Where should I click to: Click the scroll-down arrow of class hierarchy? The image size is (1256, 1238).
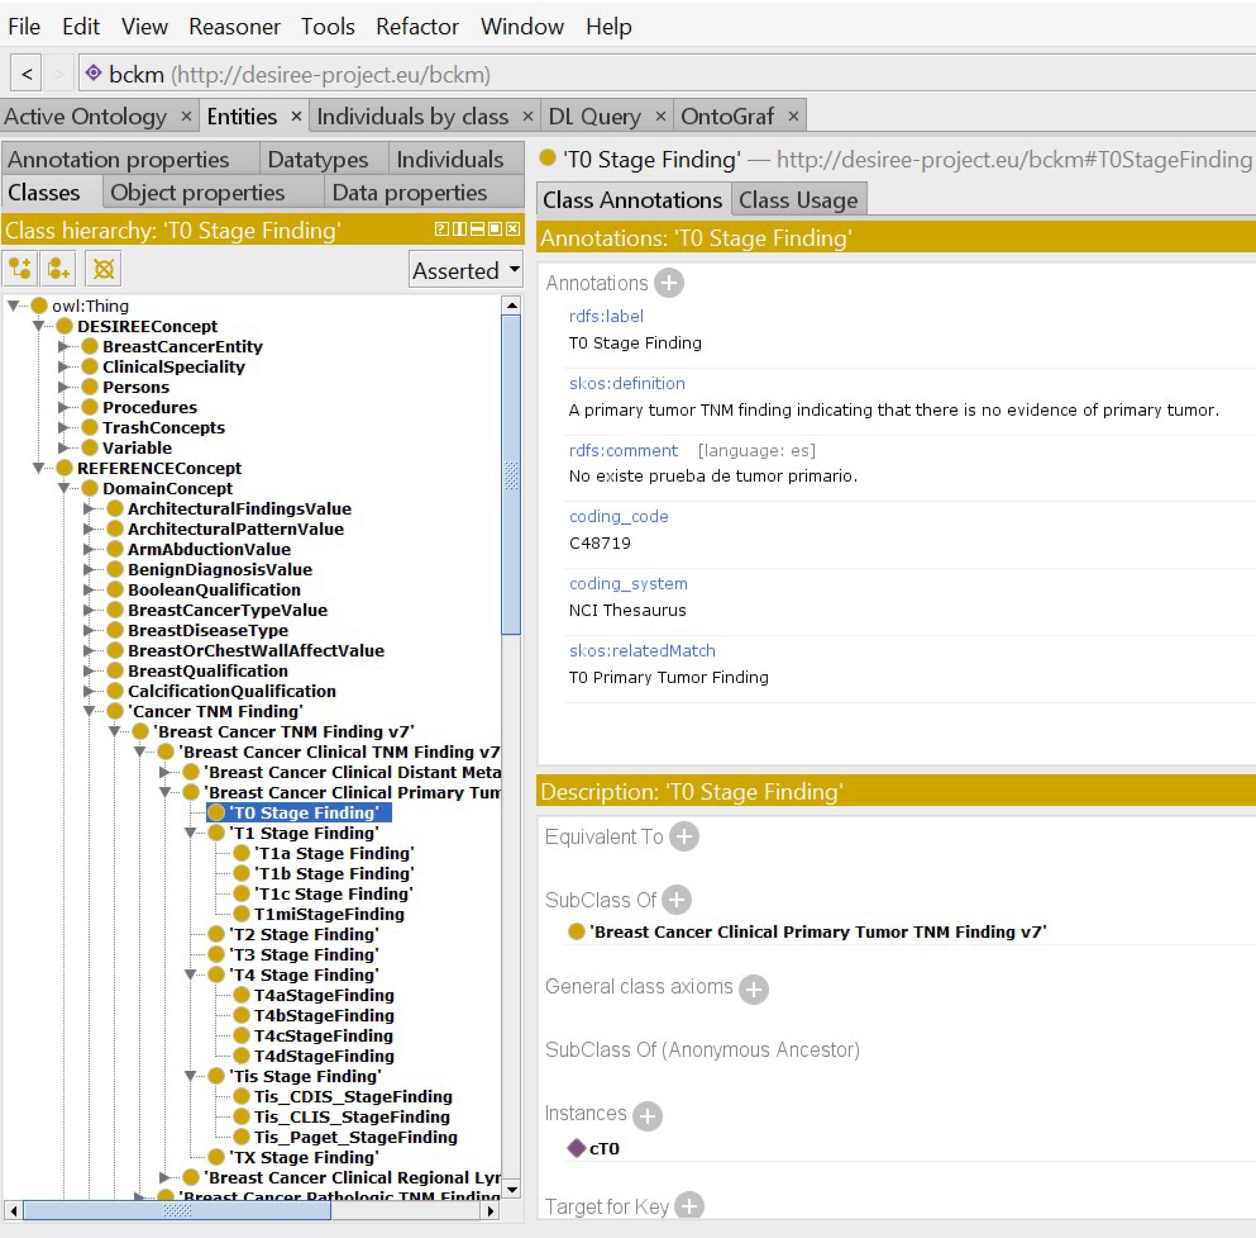coord(511,1189)
